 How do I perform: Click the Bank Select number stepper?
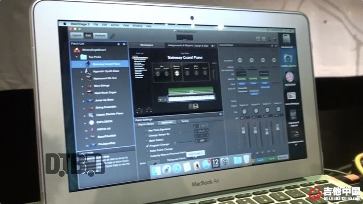pyautogui.click(x=201, y=136)
